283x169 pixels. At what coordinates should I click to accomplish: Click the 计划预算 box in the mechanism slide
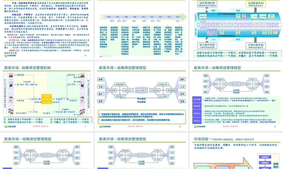click(x=263, y=16)
